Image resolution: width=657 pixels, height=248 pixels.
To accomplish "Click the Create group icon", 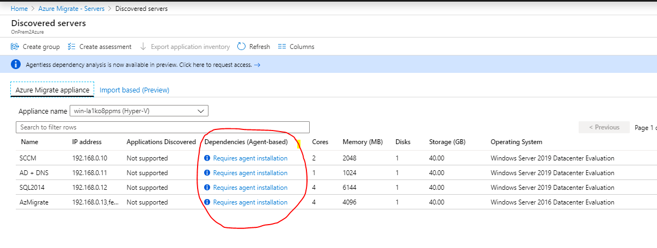I will 15,47.
